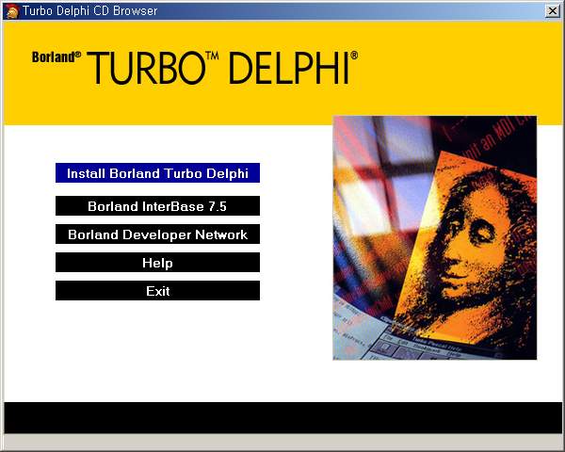565x452 pixels.
Task: Click the gray strip below the black bar
Action: click(282, 442)
